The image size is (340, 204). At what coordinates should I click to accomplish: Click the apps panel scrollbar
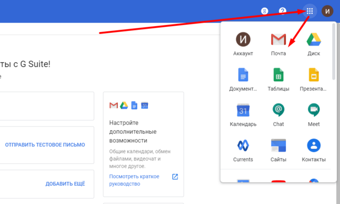click(334, 51)
